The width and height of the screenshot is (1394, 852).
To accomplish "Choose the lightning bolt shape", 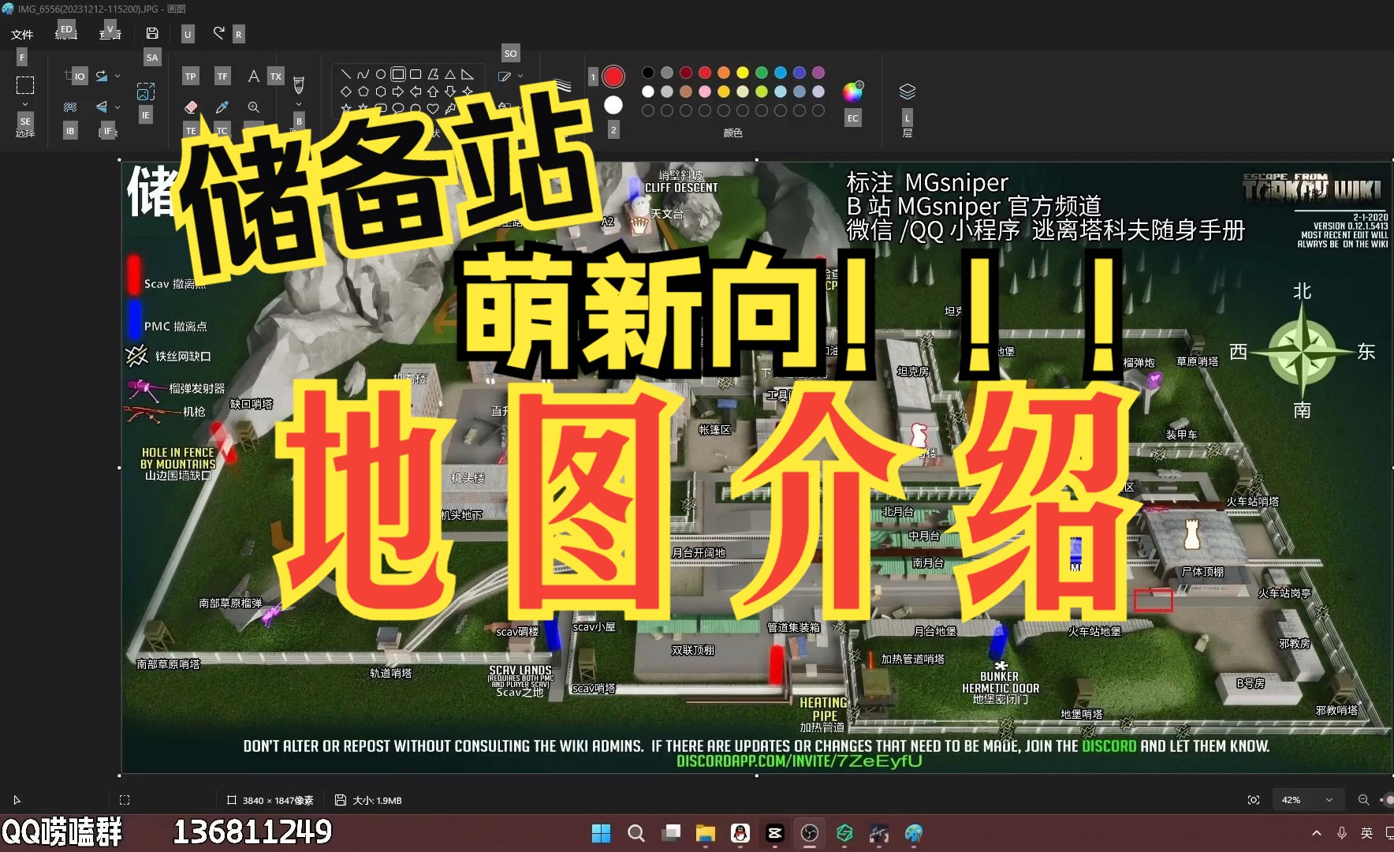I will tap(450, 109).
